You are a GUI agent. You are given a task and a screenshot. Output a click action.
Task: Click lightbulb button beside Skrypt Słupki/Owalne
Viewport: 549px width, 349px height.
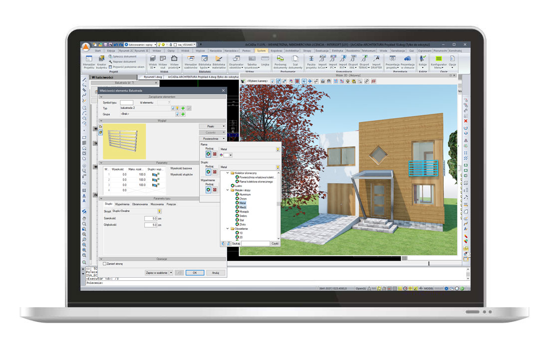[159, 211]
